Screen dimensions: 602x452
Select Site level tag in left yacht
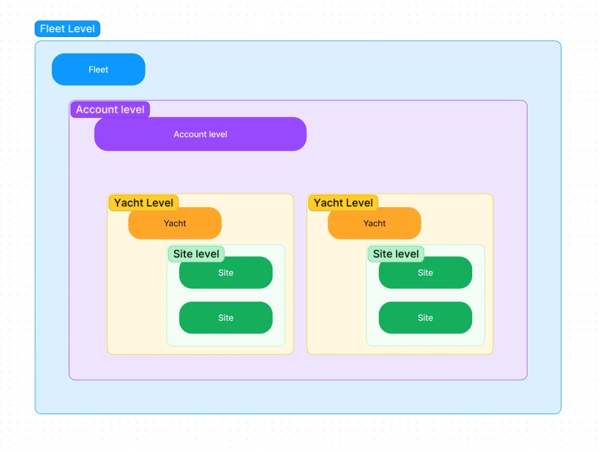[x=196, y=254]
